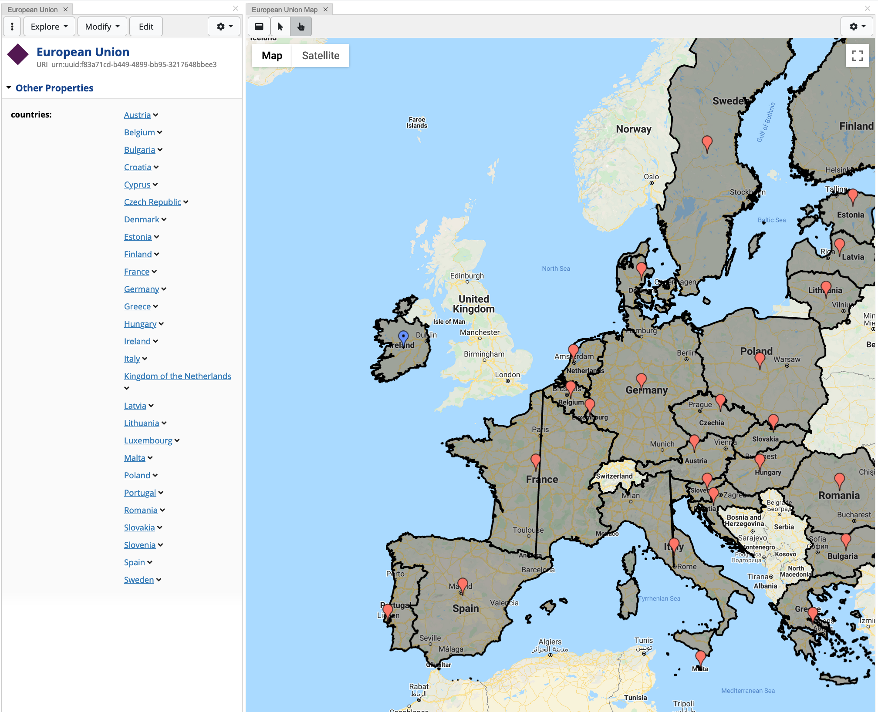Open the Modify dropdown
Screen dimensions: 878x712
101,26
